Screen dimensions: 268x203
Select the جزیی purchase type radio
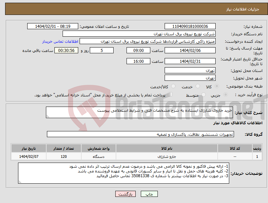coord(225,94)
